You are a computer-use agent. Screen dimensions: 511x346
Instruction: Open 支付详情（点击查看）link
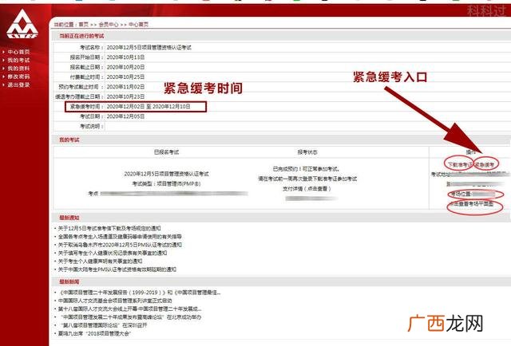[x=307, y=189]
